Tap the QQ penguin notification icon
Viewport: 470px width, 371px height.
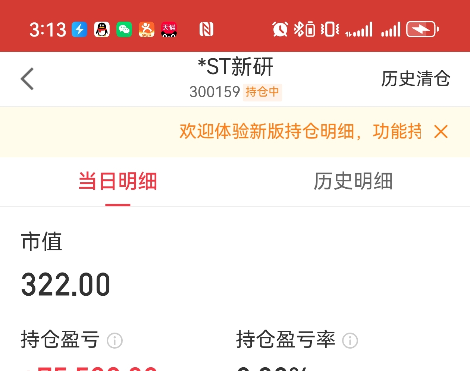coord(102,29)
